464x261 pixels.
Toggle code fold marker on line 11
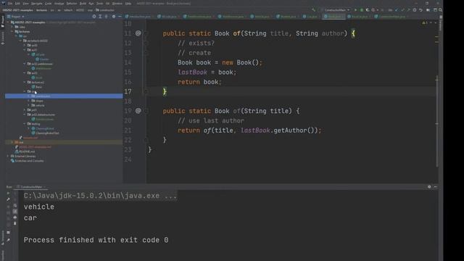(x=146, y=33)
